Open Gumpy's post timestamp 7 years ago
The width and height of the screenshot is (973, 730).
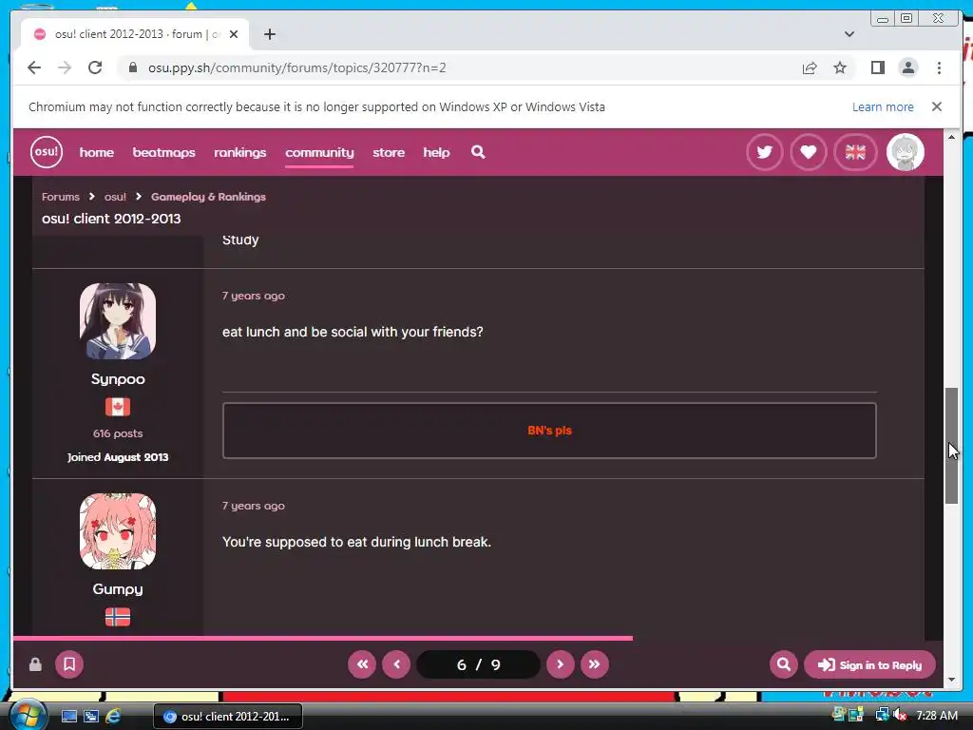pyautogui.click(x=253, y=506)
